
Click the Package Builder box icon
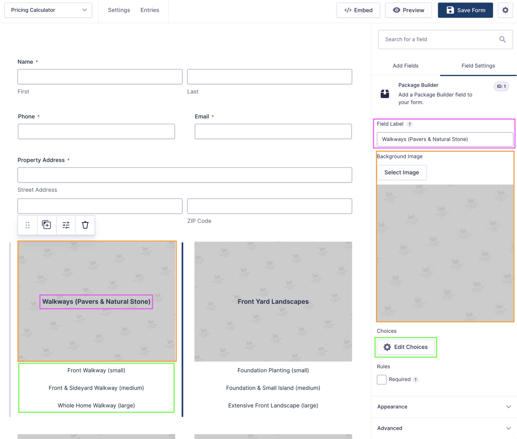pyautogui.click(x=385, y=93)
